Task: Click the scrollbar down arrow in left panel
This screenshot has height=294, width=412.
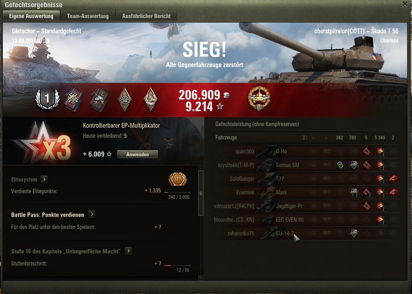Action: (x=201, y=278)
